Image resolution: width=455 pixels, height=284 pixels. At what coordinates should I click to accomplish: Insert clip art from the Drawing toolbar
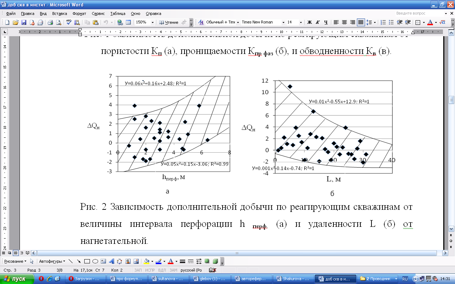pos(128,261)
